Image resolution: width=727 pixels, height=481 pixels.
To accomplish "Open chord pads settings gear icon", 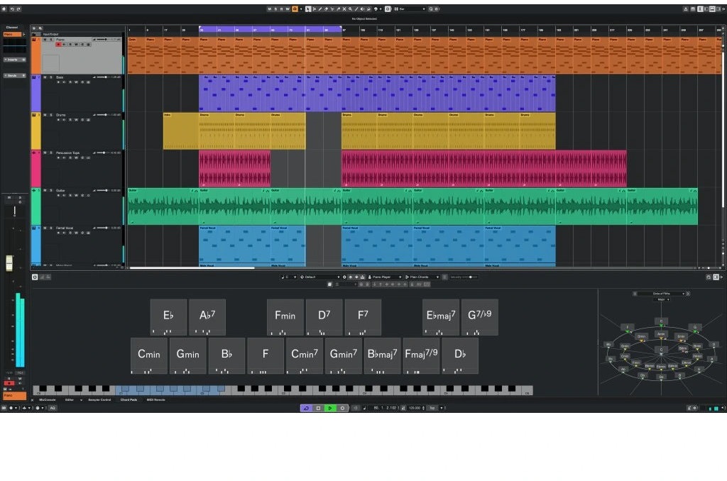I will (x=344, y=277).
